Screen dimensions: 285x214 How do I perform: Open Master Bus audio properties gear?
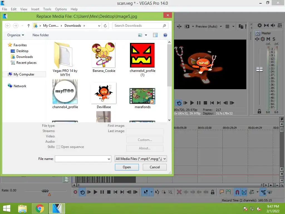click(x=260, y=25)
